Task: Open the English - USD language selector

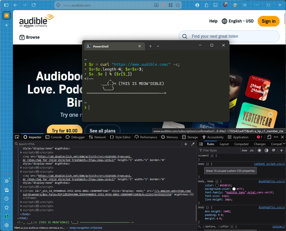Action: 238,21
